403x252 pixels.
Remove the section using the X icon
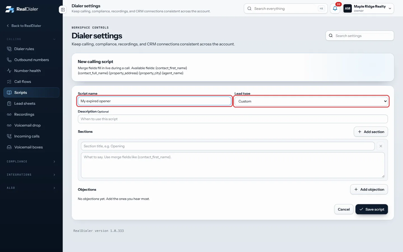(x=381, y=146)
